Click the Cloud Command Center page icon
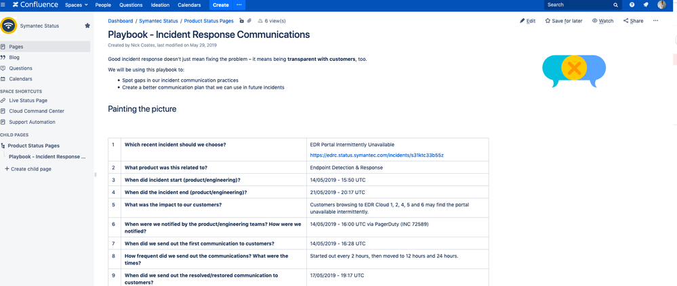 click(3, 111)
